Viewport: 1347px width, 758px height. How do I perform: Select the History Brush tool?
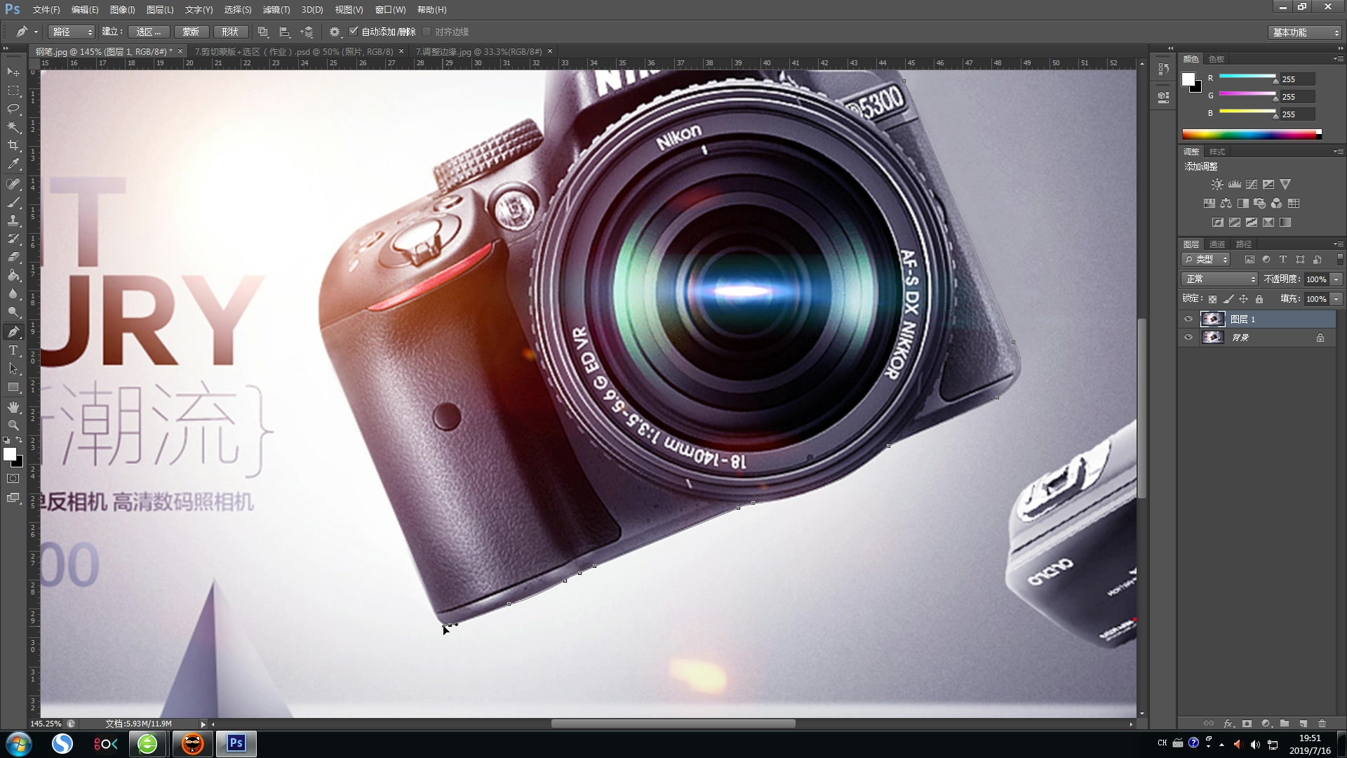pos(13,239)
